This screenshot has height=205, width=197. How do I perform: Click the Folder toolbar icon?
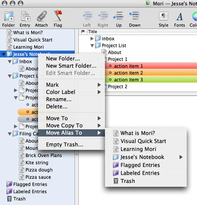[9, 16]
